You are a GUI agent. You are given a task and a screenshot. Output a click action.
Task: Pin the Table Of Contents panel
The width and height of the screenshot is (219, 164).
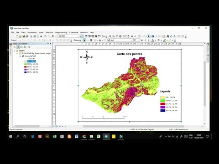48,44
